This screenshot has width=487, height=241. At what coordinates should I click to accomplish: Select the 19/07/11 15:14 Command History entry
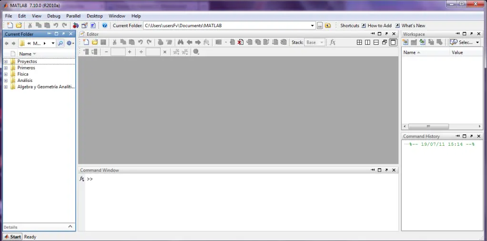[442, 144]
